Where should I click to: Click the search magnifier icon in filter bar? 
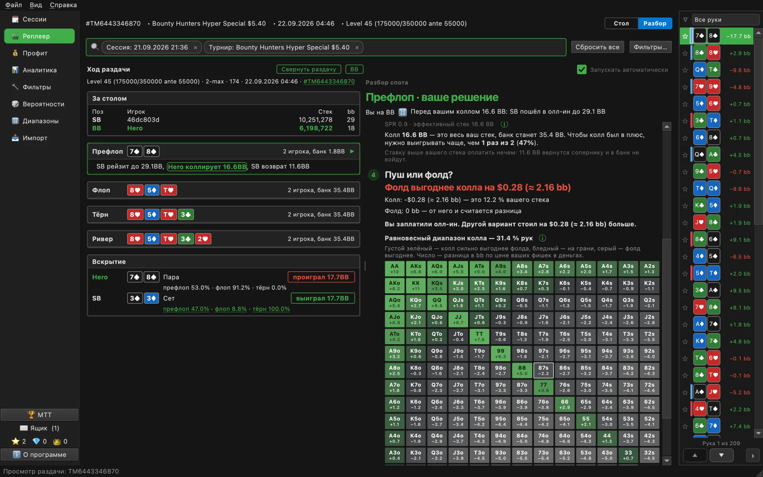coord(95,47)
